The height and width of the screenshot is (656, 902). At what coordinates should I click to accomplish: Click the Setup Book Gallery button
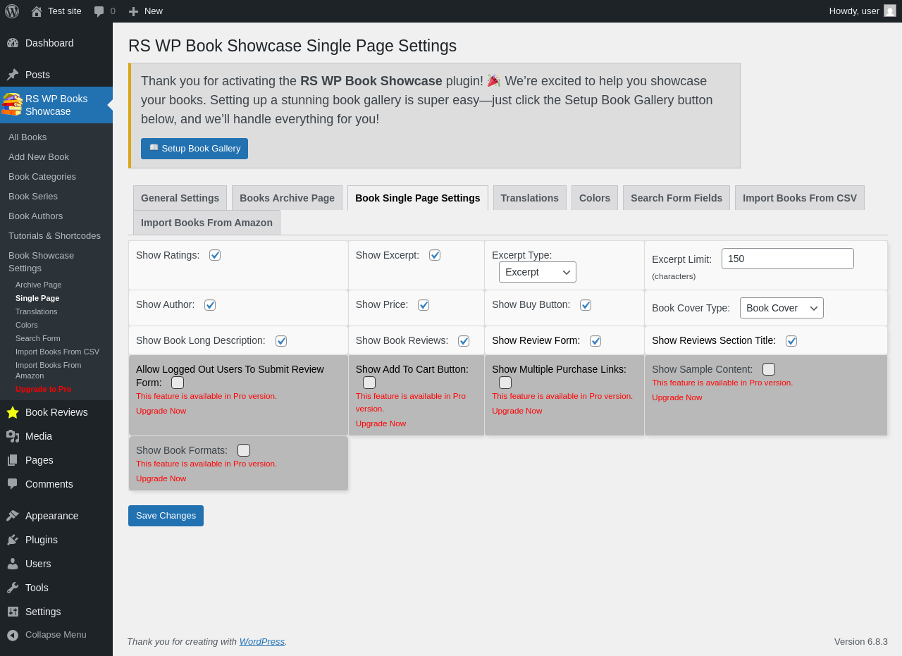(x=194, y=149)
